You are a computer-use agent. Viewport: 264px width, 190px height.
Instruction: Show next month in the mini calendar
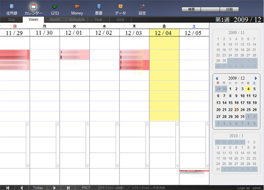[x=256, y=78]
